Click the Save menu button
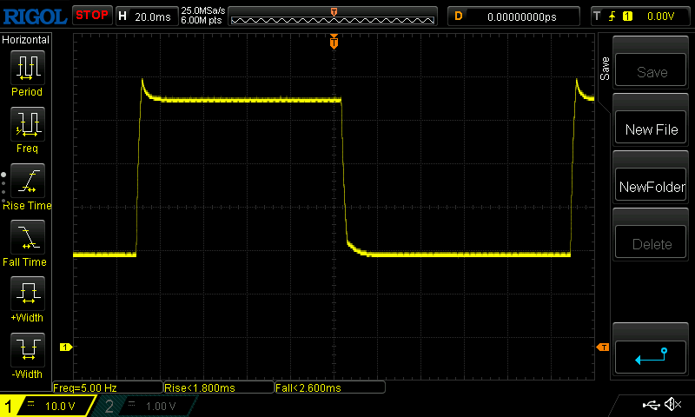Image resolution: width=695 pixels, height=417 pixels. pos(651,70)
